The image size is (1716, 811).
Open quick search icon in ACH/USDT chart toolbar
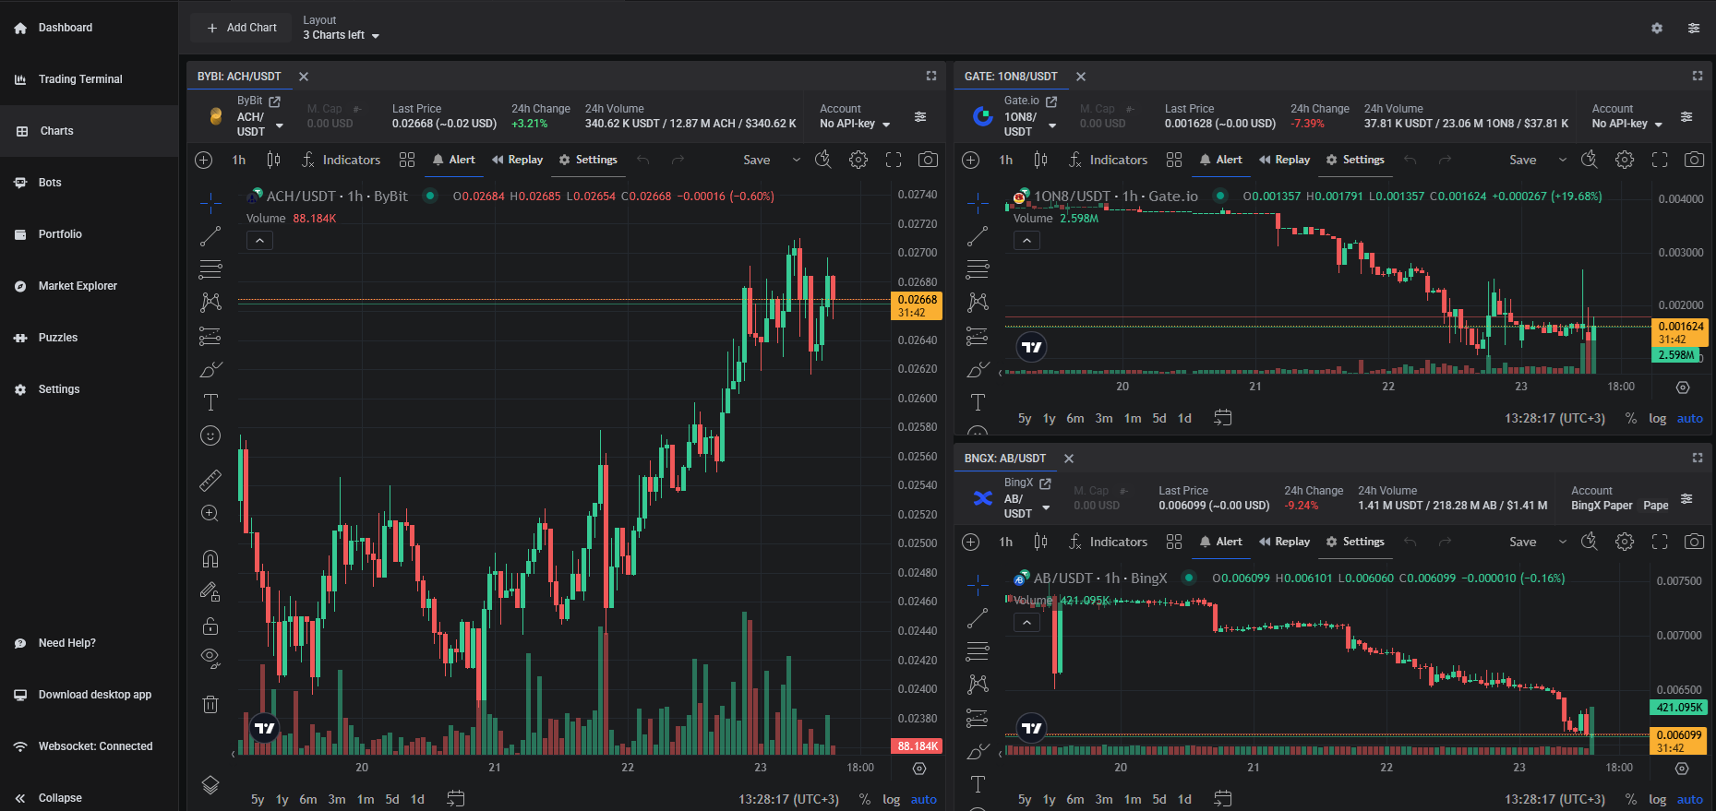pos(823,160)
